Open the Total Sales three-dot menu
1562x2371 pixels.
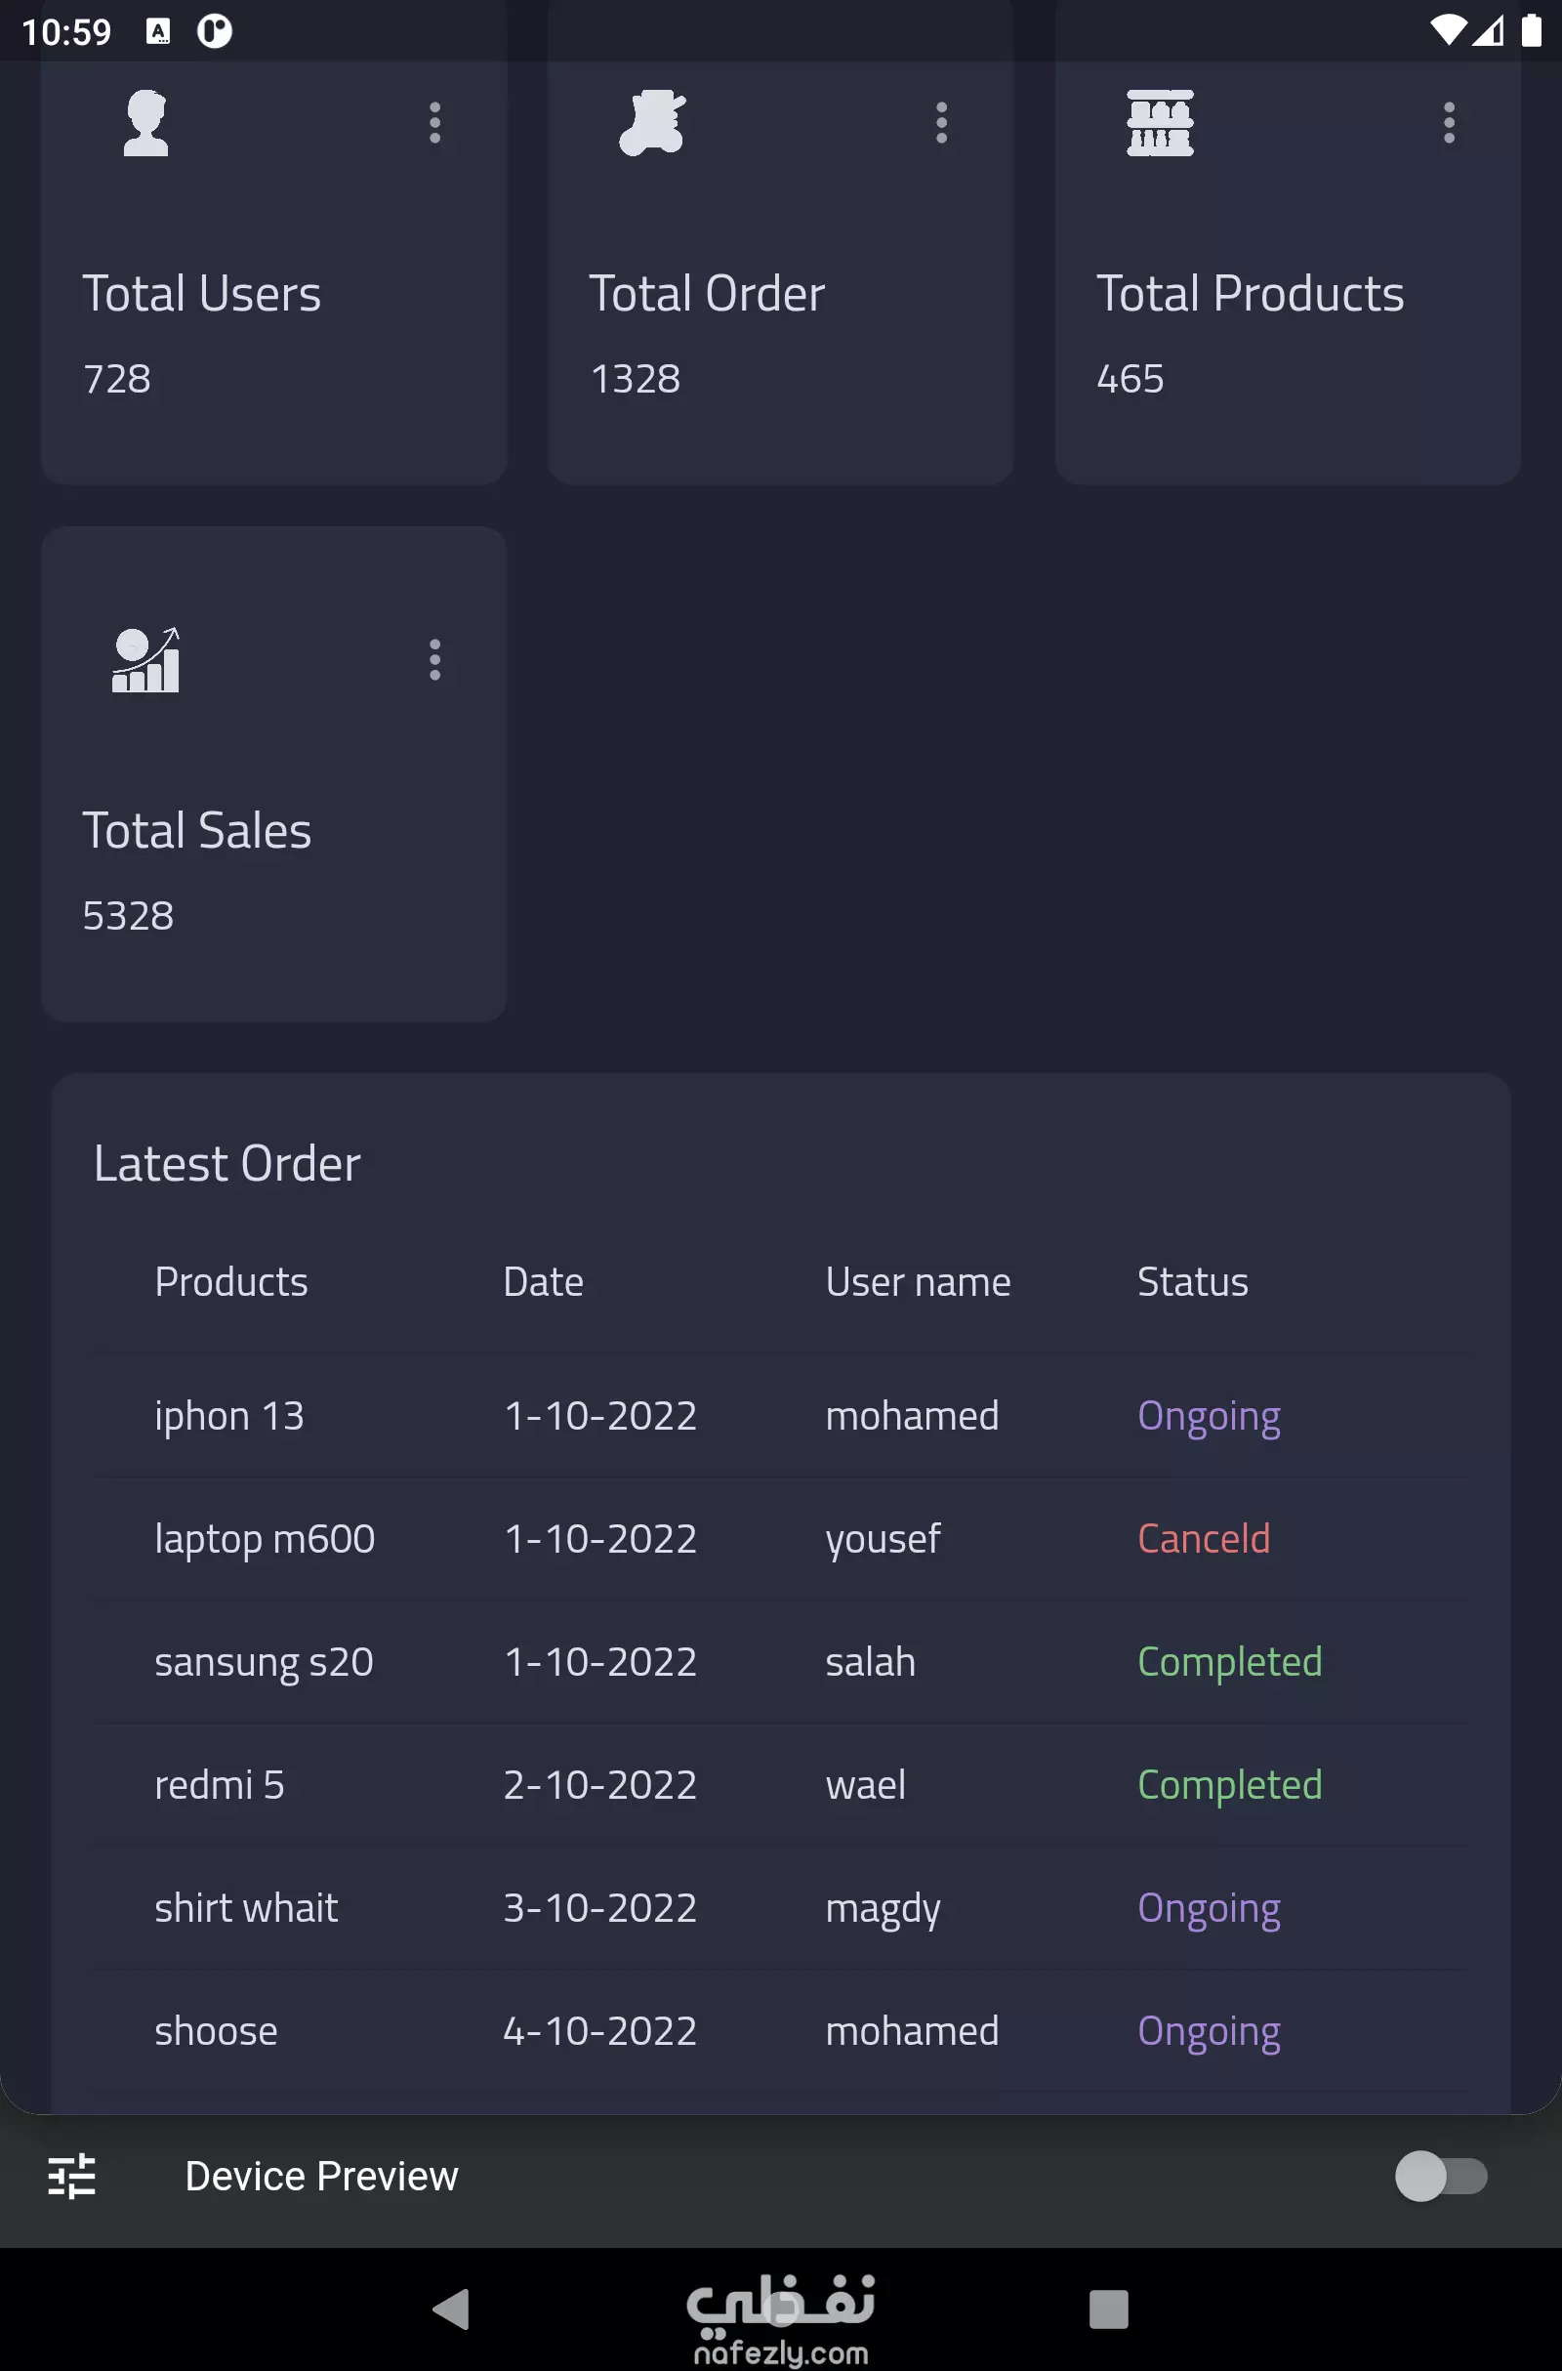434,659
